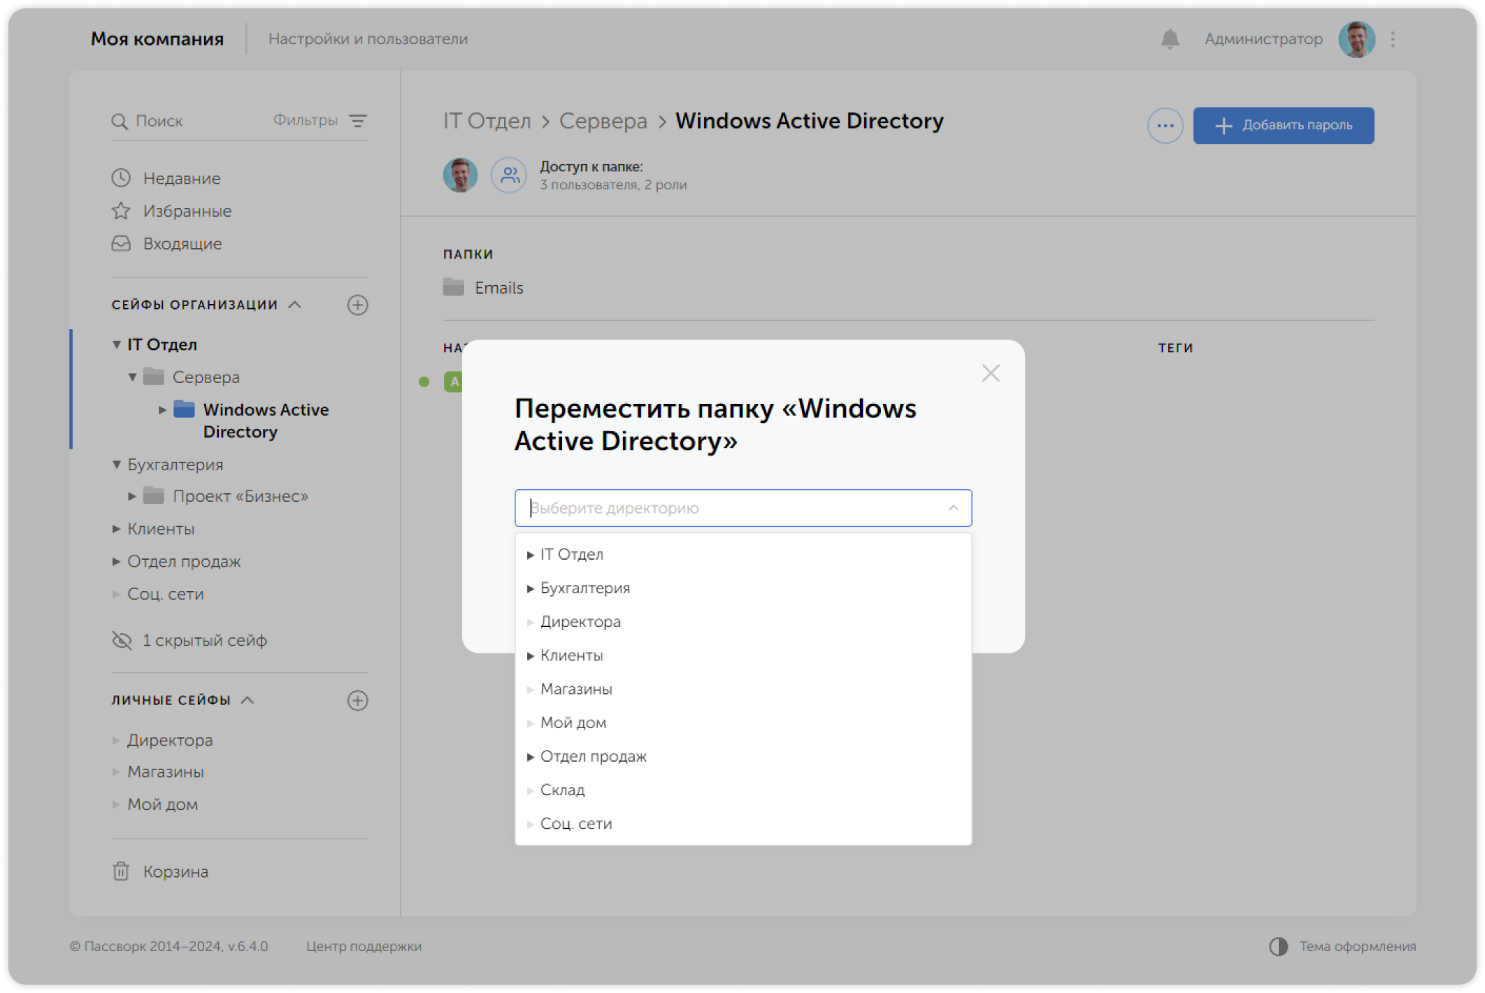Open the Корзина trash icon
The image size is (1485, 993).
coord(121,871)
